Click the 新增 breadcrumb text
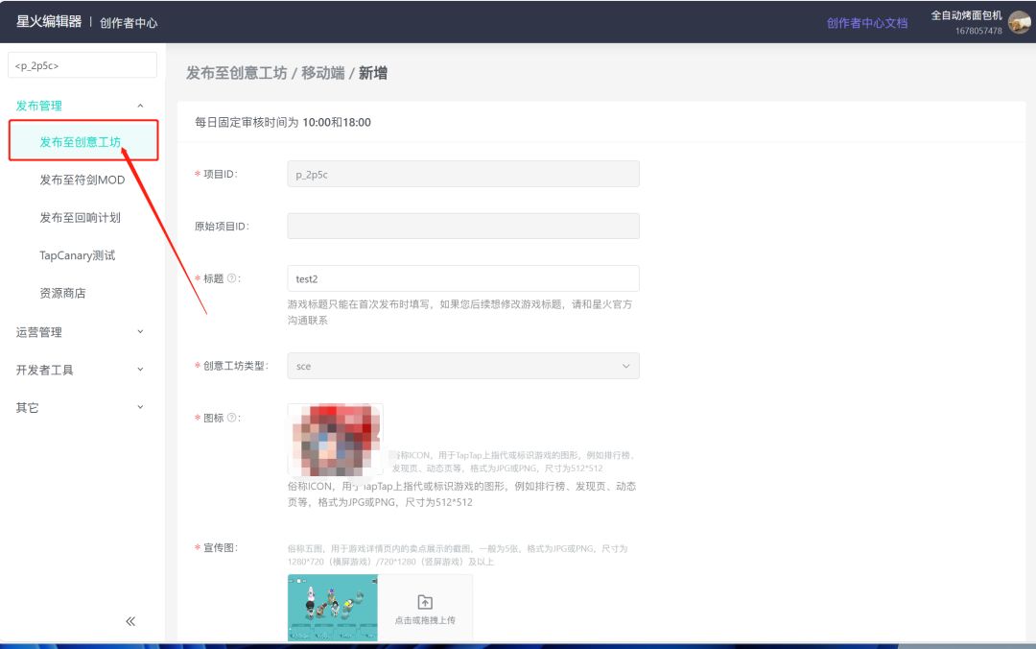The height and width of the screenshot is (649, 1036). pyautogui.click(x=373, y=73)
